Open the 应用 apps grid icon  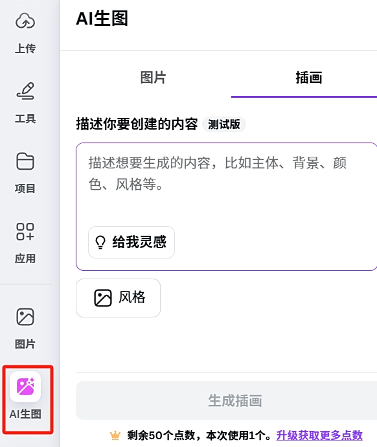(x=25, y=231)
